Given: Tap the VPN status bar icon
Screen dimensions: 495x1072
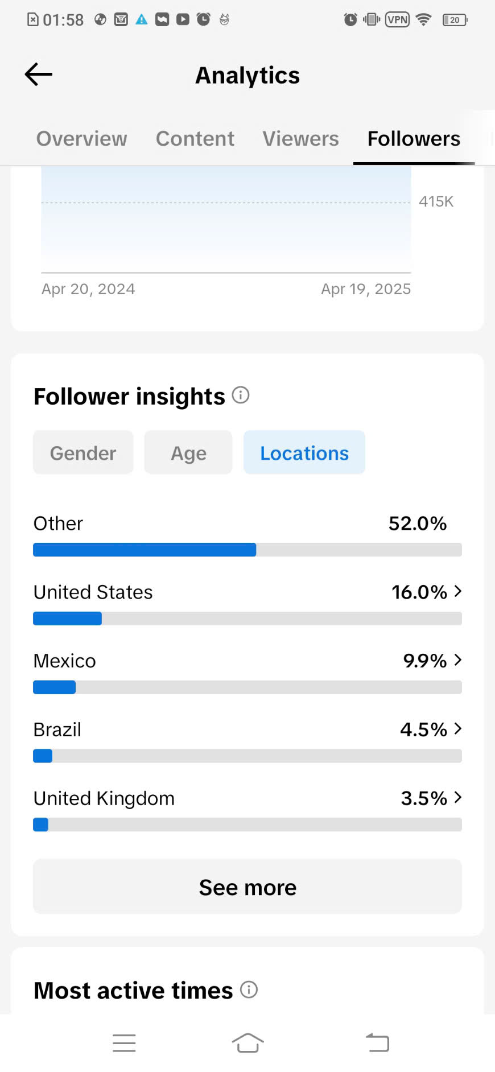Looking at the screenshot, I should 397,20.
